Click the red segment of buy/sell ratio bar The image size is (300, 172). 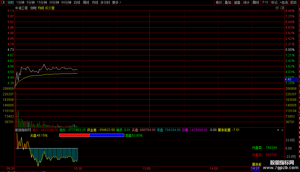click(x=74, y=135)
